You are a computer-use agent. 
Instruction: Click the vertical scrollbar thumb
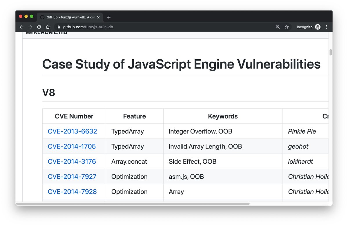coord(331,52)
